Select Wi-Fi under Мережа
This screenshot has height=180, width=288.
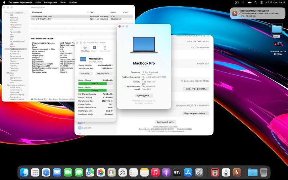[x=12, y=75]
